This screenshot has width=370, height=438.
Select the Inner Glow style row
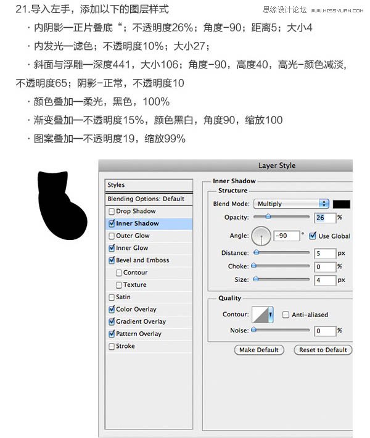pyautogui.click(x=149, y=248)
